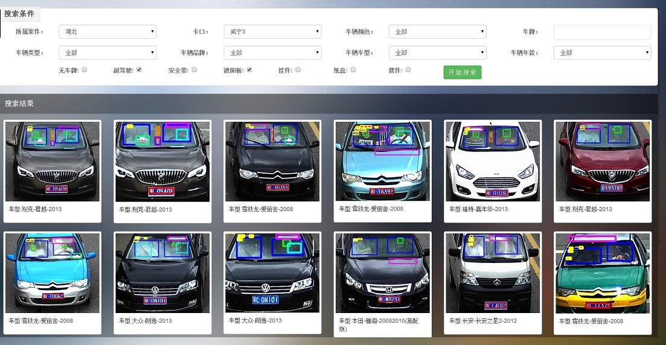Click the 车牌 text input field
Viewport: 666px width, 345px height.
pyautogui.click(x=602, y=32)
